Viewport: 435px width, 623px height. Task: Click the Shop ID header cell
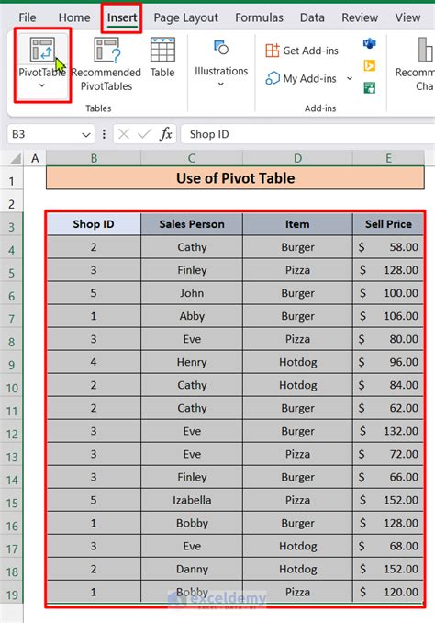pos(94,224)
